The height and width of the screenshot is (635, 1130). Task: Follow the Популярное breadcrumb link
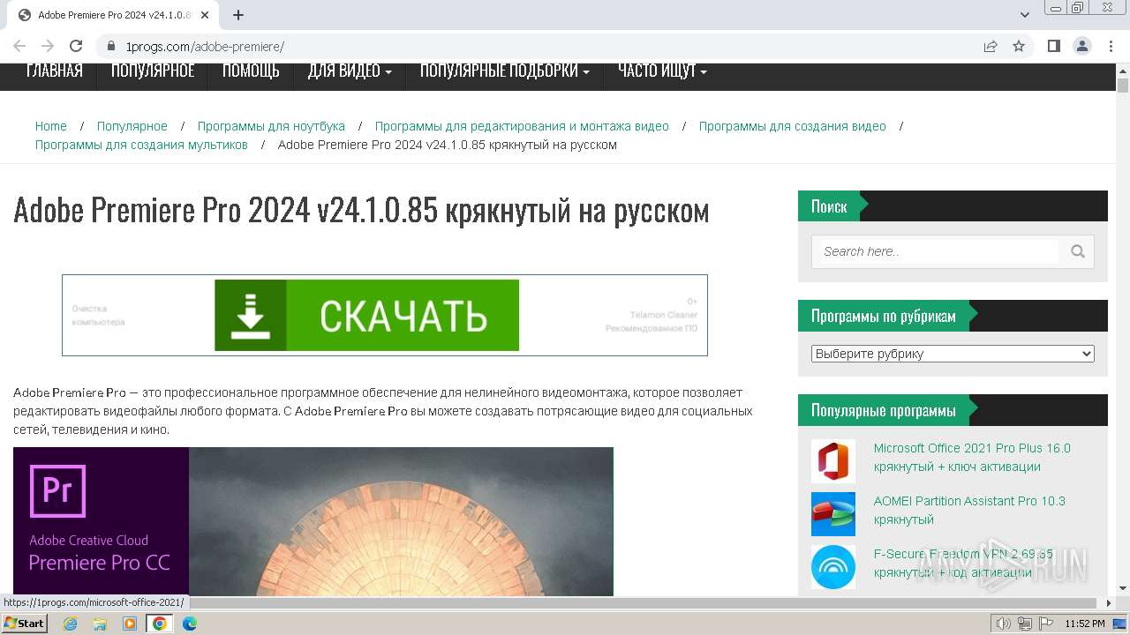132,126
